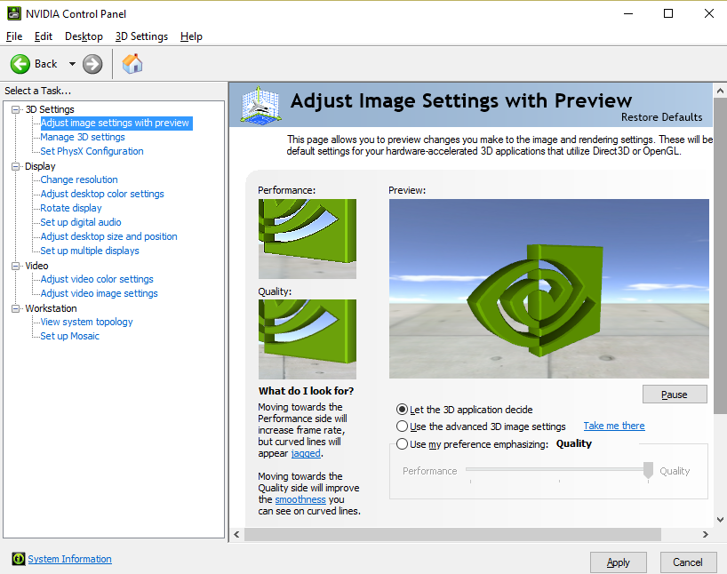
Task: Open the System Information link
Action: tap(69, 559)
